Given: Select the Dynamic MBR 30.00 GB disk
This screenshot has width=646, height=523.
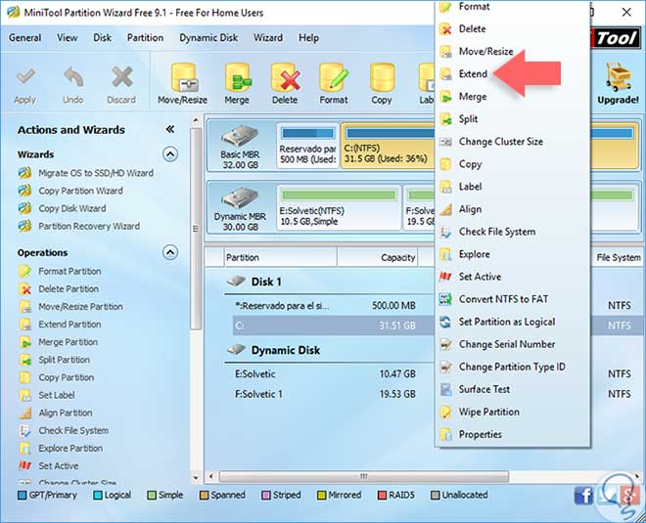Looking at the screenshot, I should tap(240, 208).
